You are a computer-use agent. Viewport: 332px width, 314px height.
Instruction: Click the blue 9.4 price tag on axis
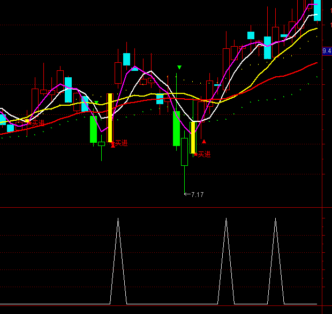(x=327, y=51)
